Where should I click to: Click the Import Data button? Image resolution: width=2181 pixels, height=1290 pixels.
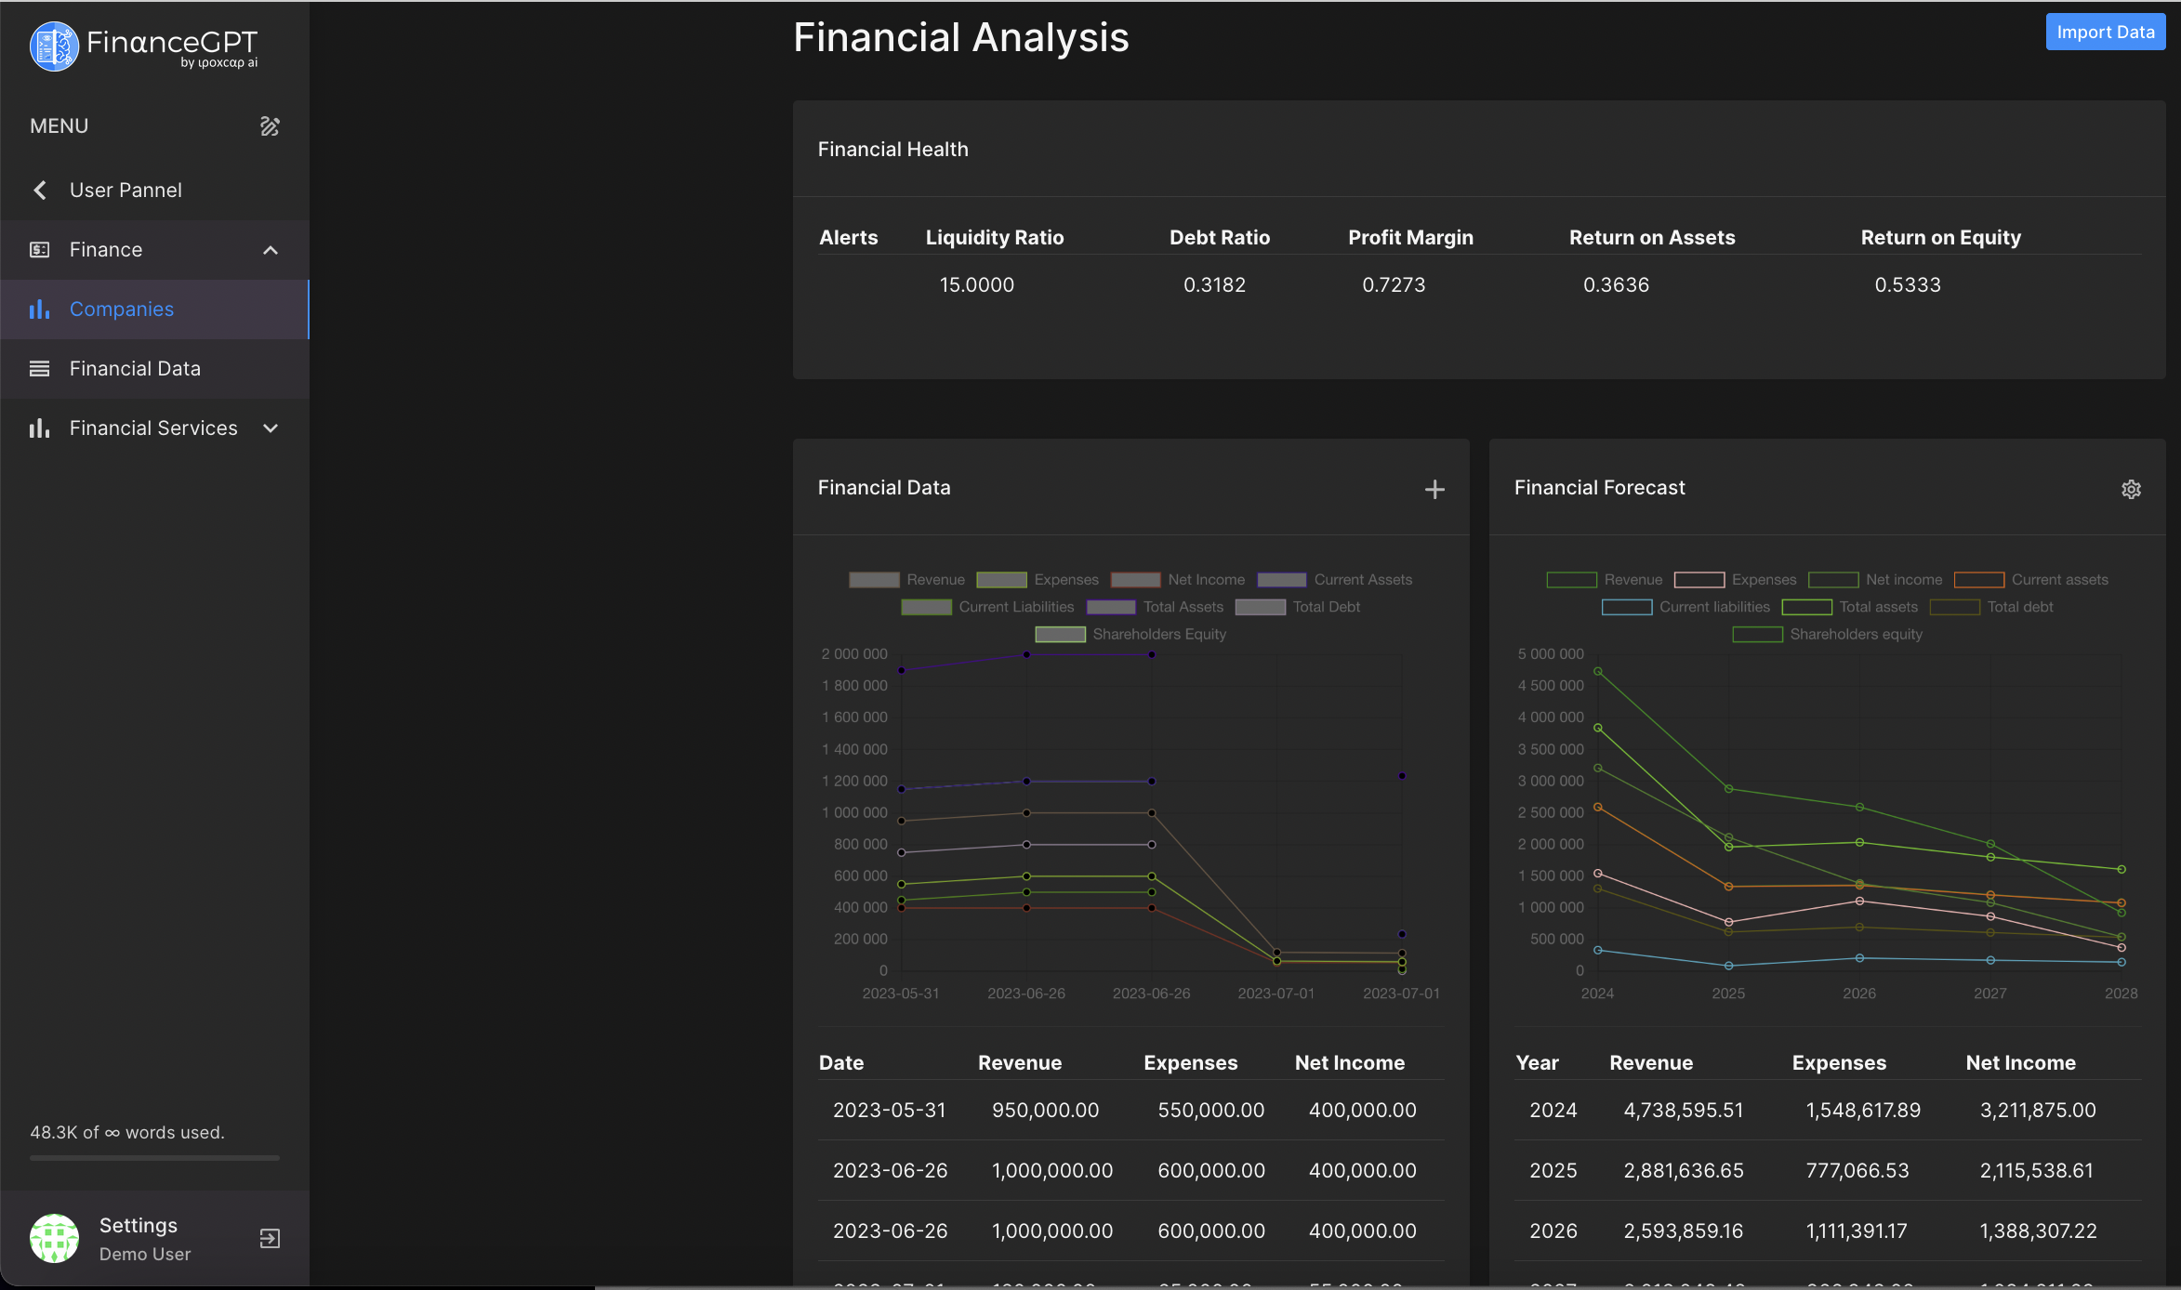2105,31
